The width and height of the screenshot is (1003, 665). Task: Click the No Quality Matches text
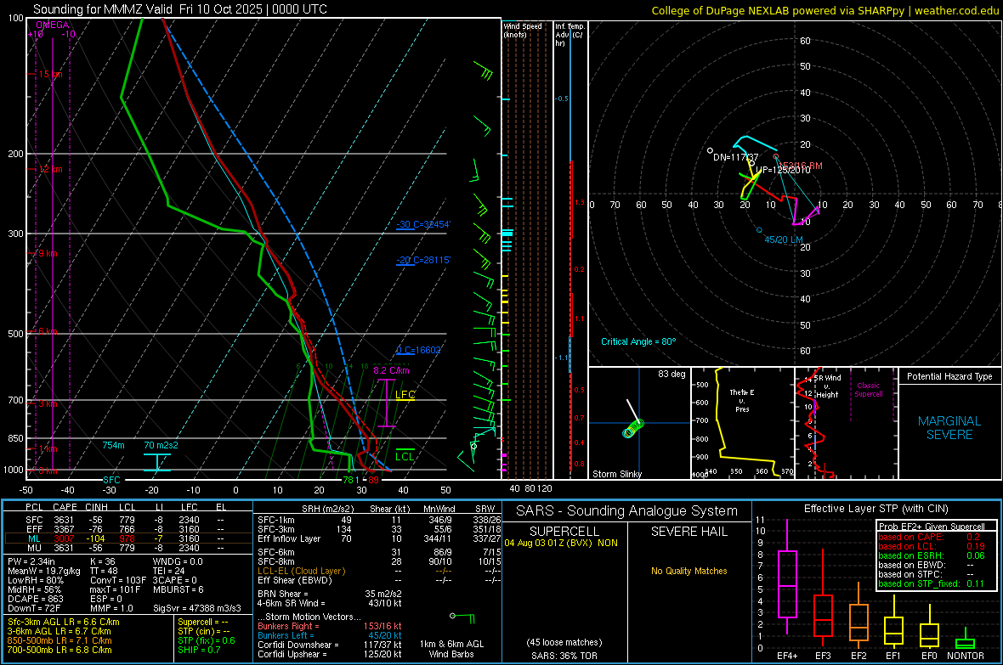pos(688,571)
